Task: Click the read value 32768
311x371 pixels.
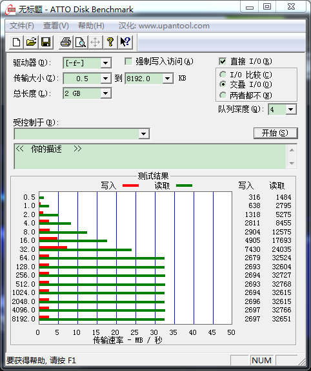Action: pos(281,283)
